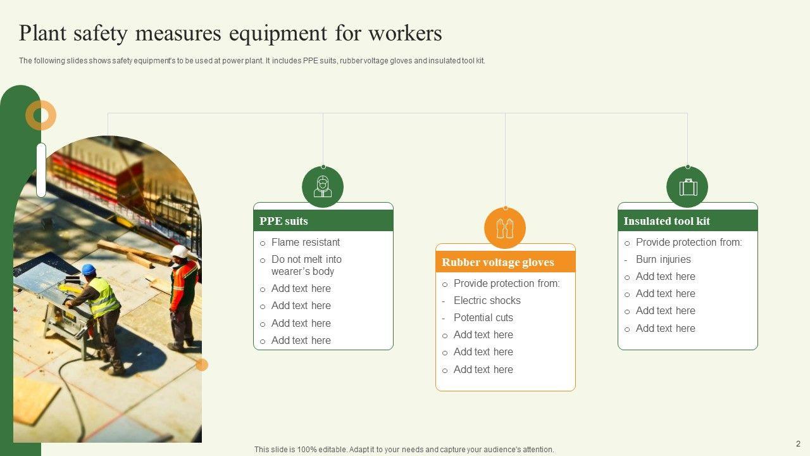This screenshot has width=810, height=456.
Task: Select the "Insulated tool kit" green header
Action: (688, 220)
